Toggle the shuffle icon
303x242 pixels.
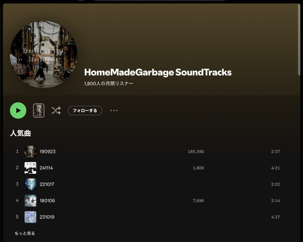[x=56, y=110]
